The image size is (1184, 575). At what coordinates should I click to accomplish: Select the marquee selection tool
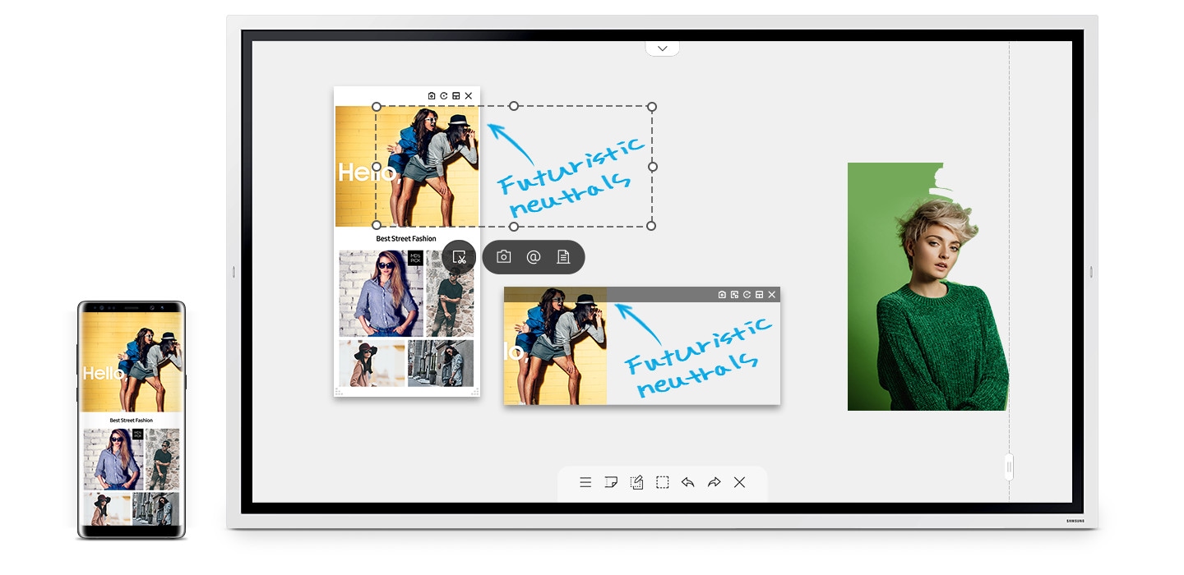click(663, 482)
